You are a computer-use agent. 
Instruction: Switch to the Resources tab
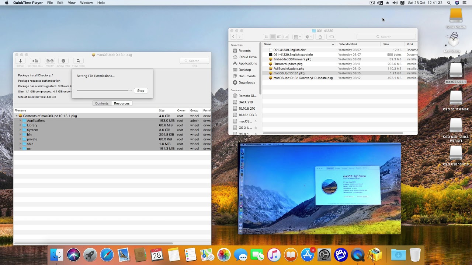pyautogui.click(x=122, y=103)
